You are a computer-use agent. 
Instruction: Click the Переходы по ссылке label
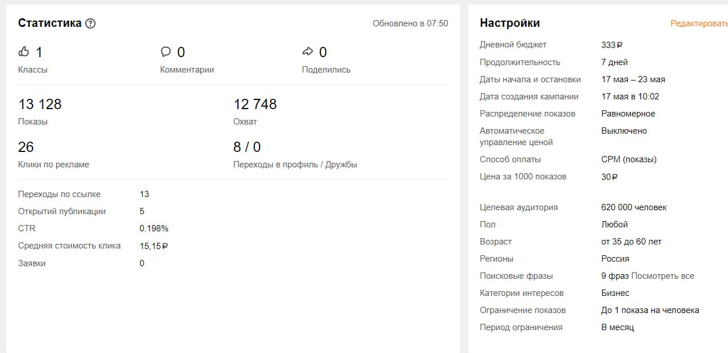point(59,194)
